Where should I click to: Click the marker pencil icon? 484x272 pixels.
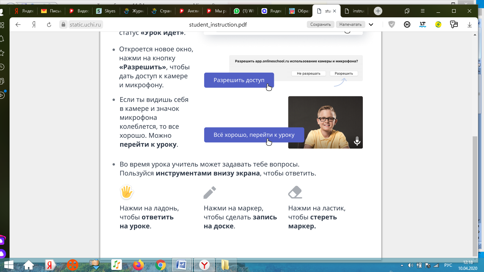(210, 193)
